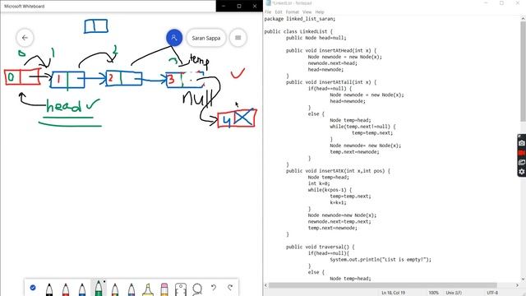This screenshot has height=296, width=526.
Task: Click 'Ln 18, Col 19' in the status bar
Action: 393,293
